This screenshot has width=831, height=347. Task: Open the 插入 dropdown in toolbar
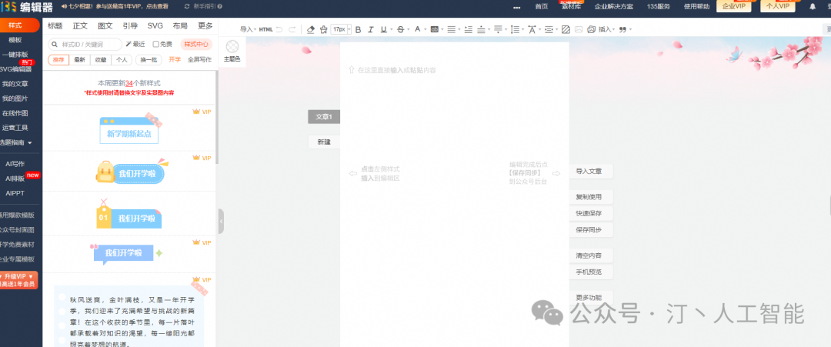607,30
